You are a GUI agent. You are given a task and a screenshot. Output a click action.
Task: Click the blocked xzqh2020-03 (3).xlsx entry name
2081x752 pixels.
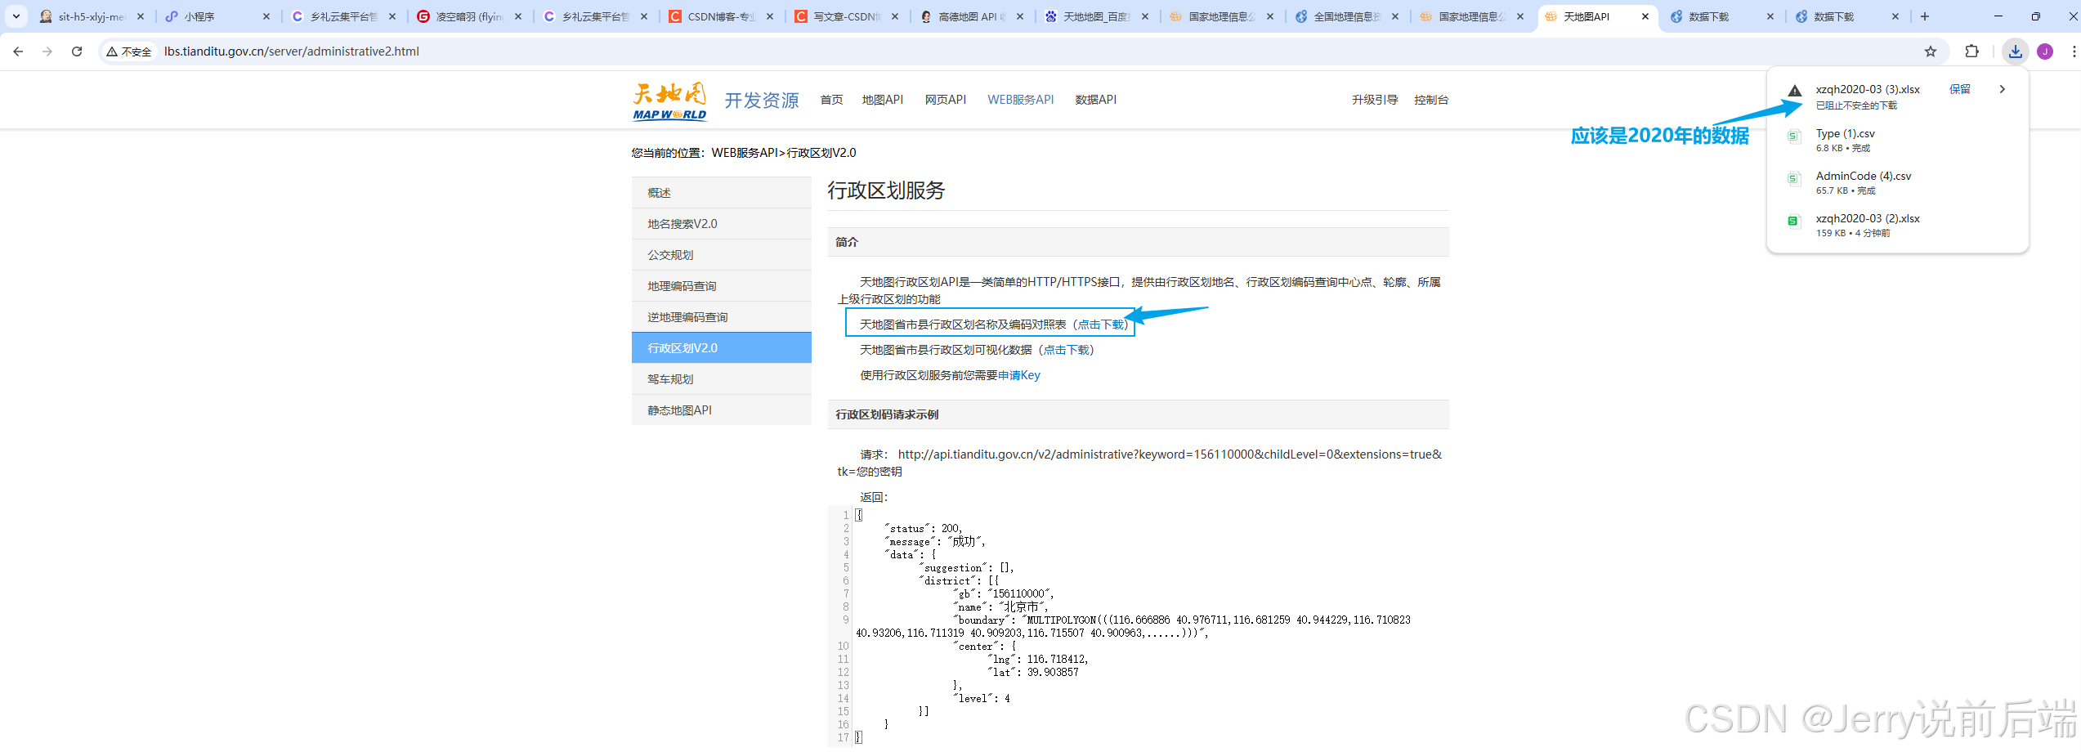[1868, 89]
